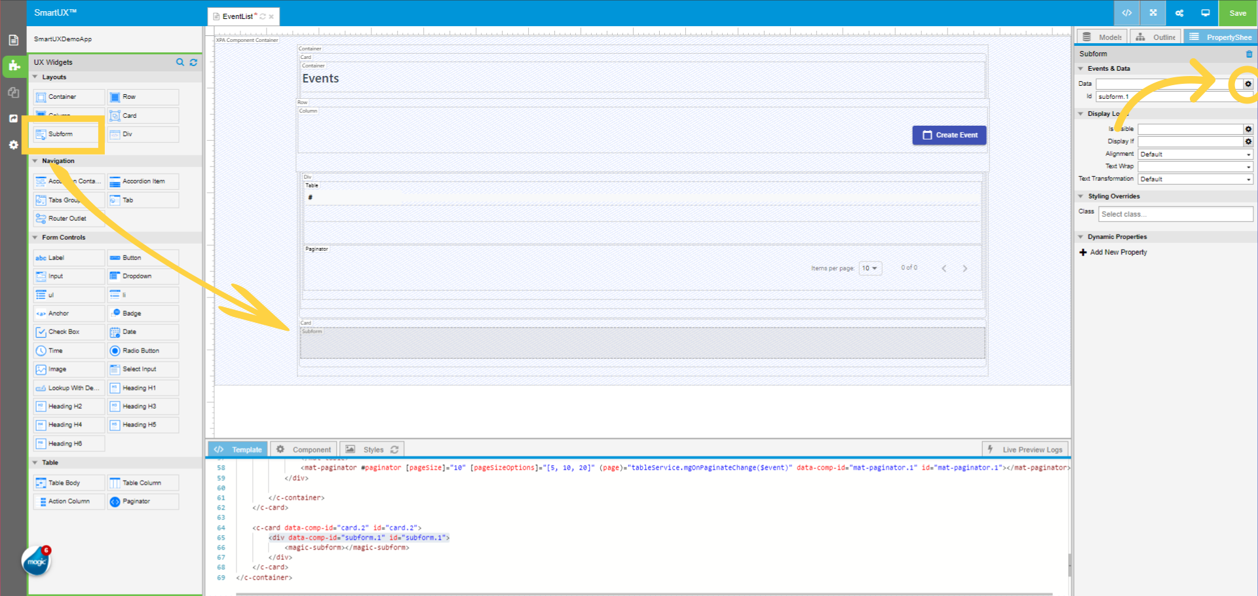
Task: Open the gear icon next to the Data field
Action: point(1248,84)
